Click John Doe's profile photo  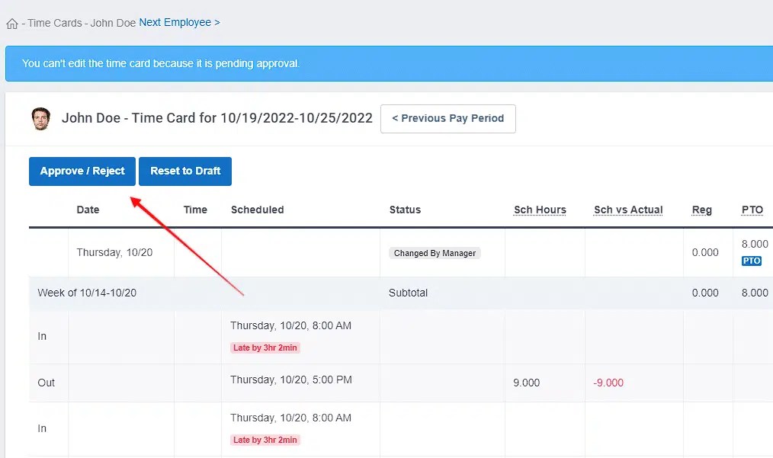40,119
